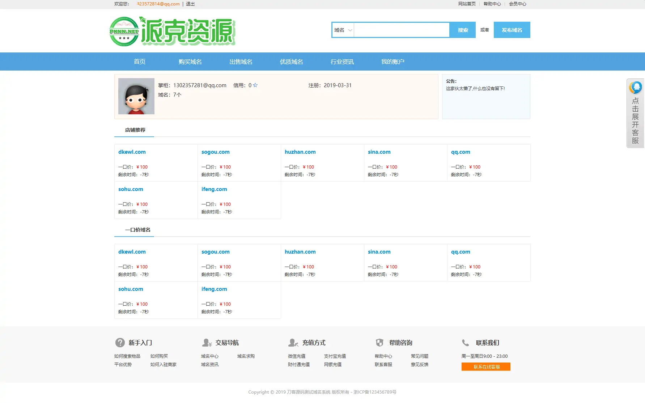Click the phone icon beside 联系我们
Viewport: 645px width, 403px height.
pyautogui.click(x=466, y=343)
